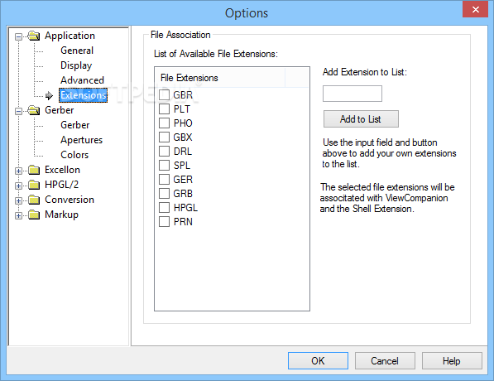The width and height of the screenshot is (494, 381).
Task: Confirm with the OK button
Action: [x=318, y=360]
